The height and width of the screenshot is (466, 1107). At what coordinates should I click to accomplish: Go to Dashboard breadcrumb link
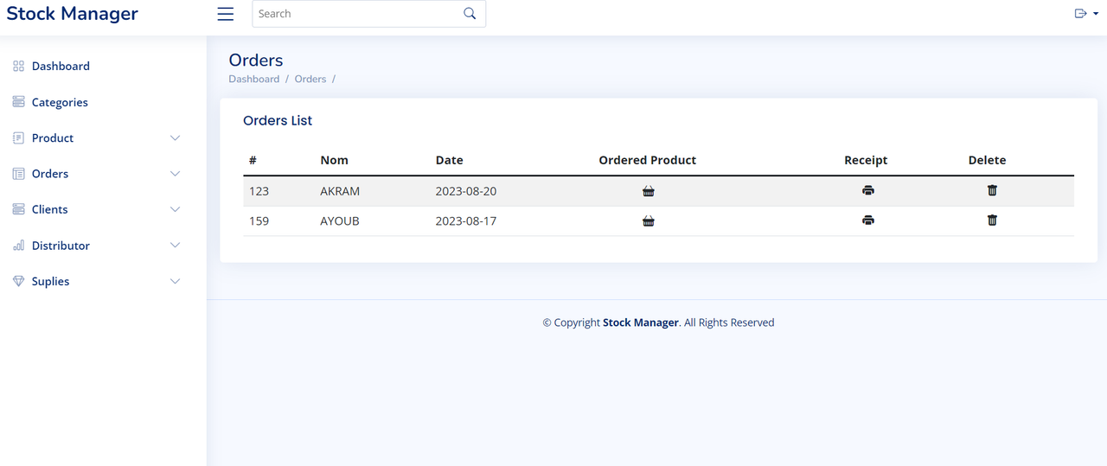pyautogui.click(x=254, y=79)
